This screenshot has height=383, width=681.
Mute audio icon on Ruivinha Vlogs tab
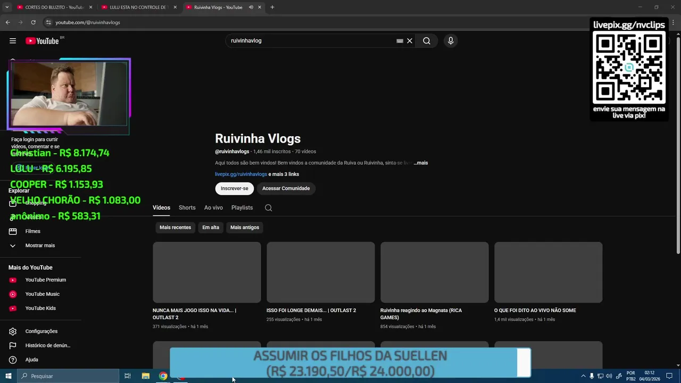[251, 7]
